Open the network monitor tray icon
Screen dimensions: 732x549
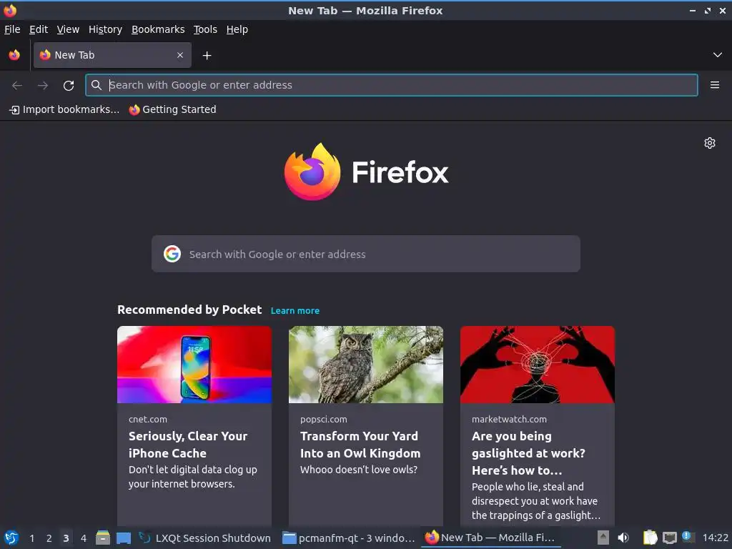click(x=670, y=538)
